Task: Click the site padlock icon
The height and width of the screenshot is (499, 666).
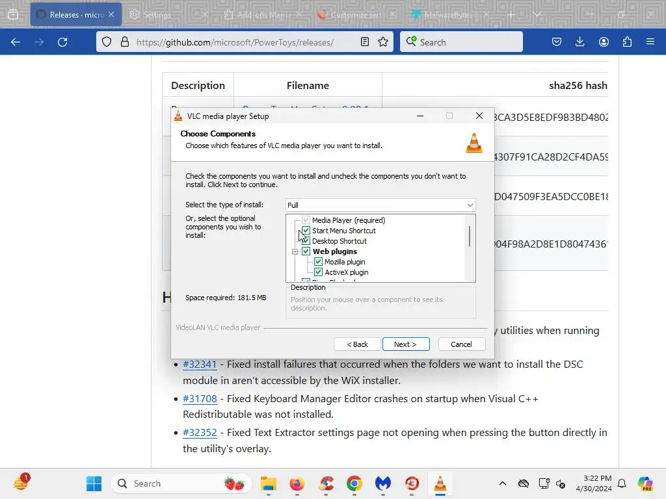Action: click(x=124, y=42)
